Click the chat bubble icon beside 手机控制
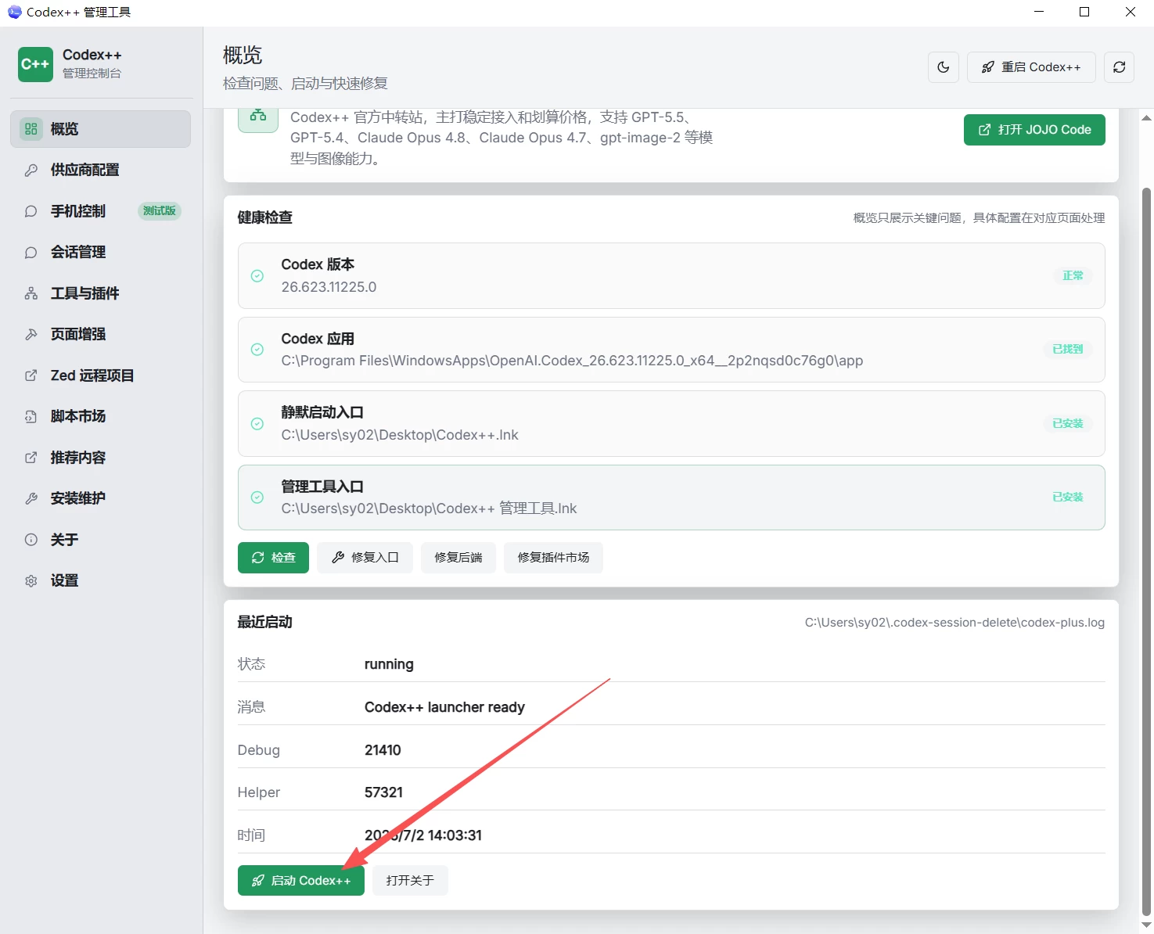This screenshot has height=934, width=1154. pyautogui.click(x=31, y=211)
